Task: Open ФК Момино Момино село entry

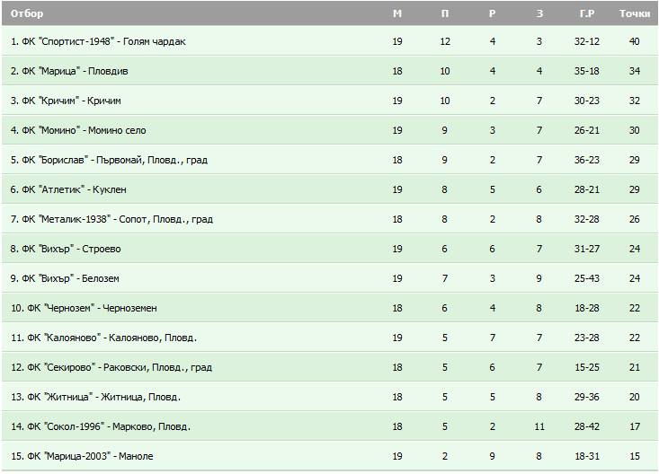Action: click(78, 130)
